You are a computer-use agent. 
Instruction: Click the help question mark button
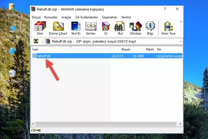165,9
